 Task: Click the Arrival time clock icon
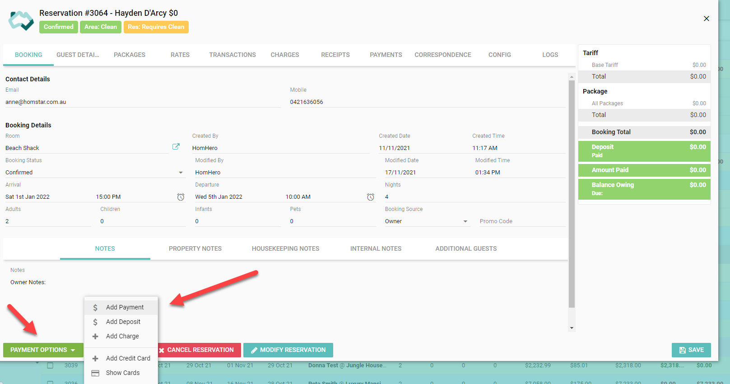pyautogui.click(x=181, y=197)
